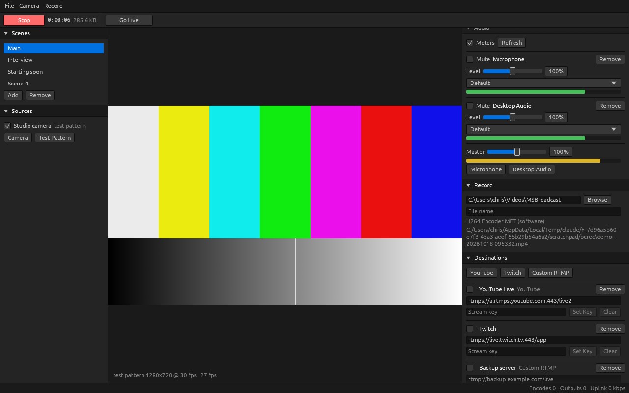Enable the Backup server destination checkbox
The image size is (629, 393).
coord(470,368)
